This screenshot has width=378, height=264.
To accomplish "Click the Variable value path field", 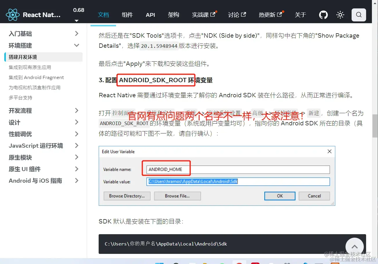I will (x=238, y=181).
